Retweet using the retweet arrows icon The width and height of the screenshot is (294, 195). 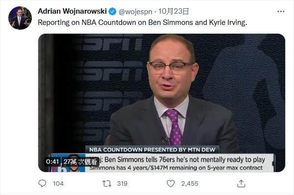(x=107, y=184)
